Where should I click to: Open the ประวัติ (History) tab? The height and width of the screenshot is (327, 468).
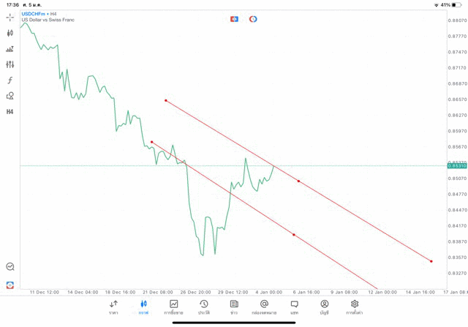tap(203, 307)
